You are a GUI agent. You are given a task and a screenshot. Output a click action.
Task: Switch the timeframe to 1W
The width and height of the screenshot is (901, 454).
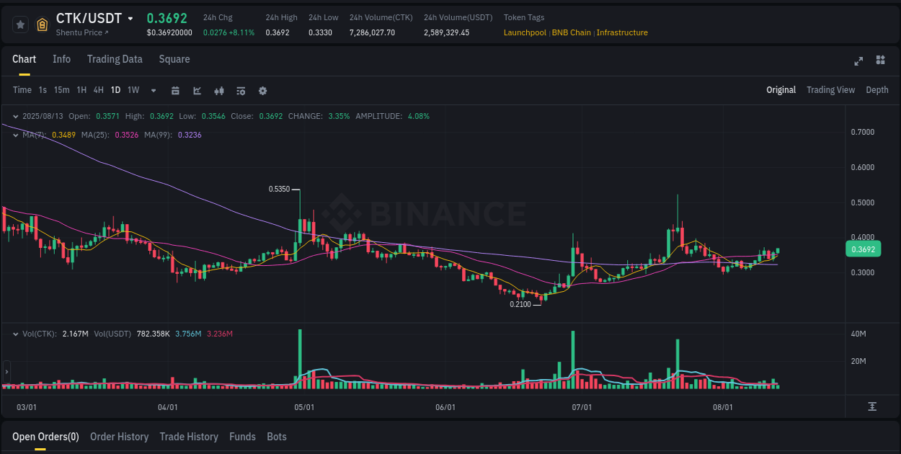133,90
